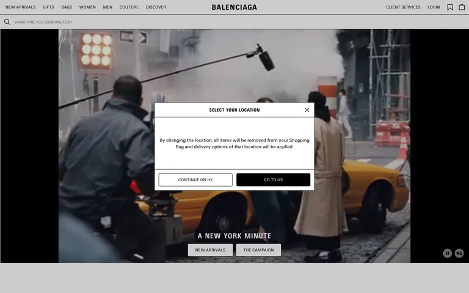Open the Men menu
The height and width of the screenshot is (293, 469).
107,7
